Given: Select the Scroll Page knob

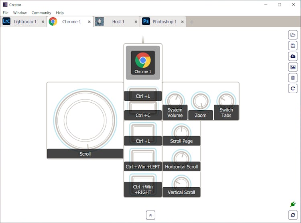Looking at the screenshot, I should 181,134.
